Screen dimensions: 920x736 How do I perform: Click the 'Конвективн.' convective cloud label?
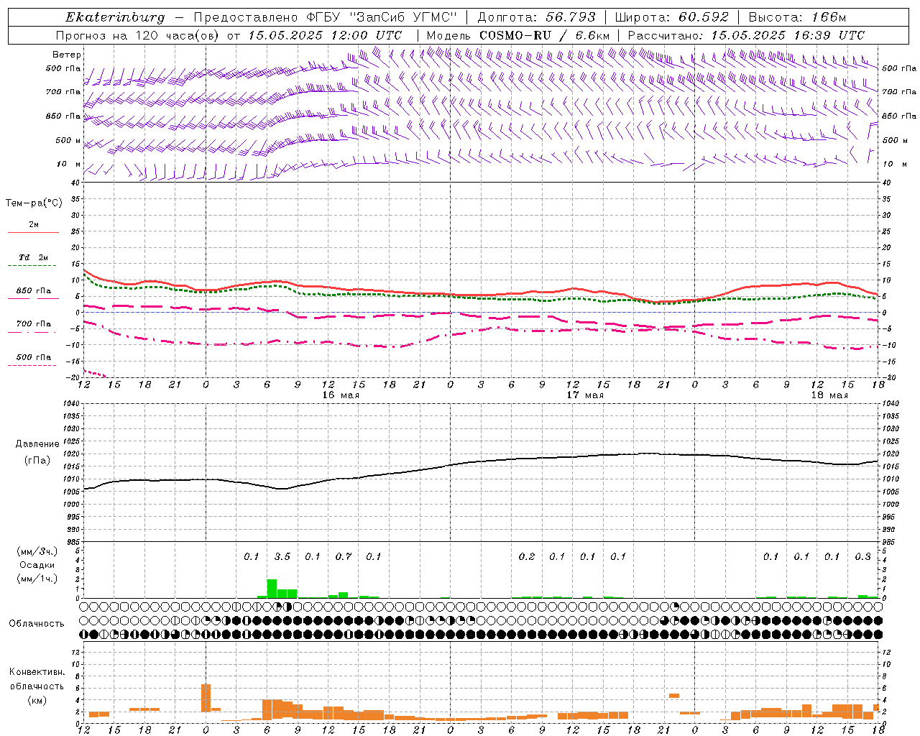click(x=37, y=672)
